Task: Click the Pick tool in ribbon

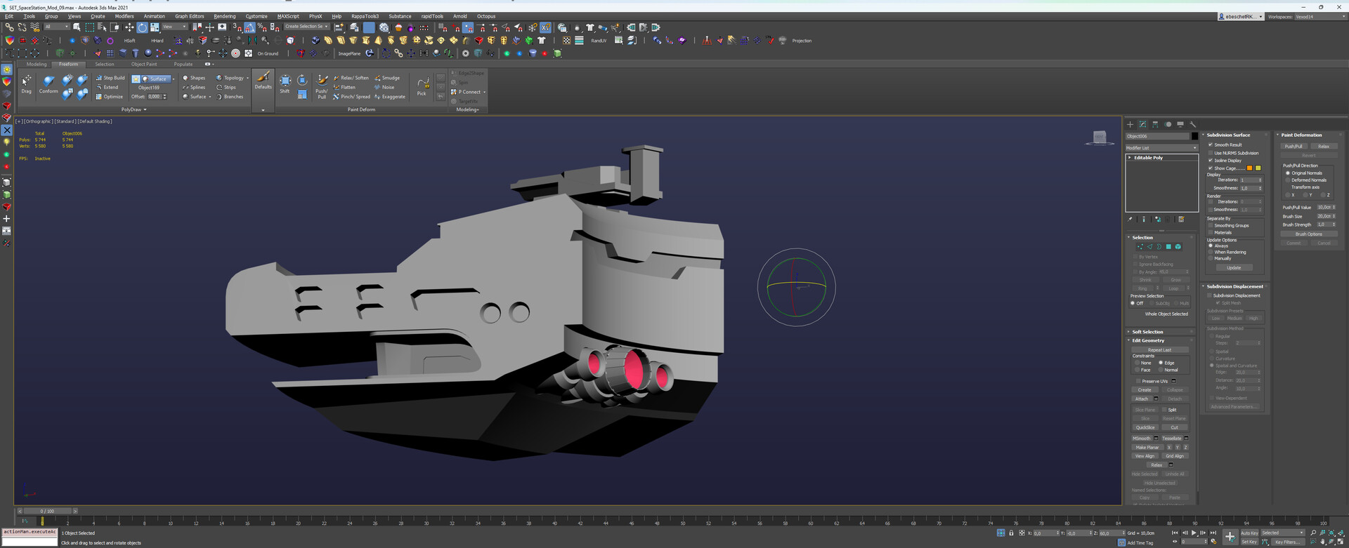Action: coord(422,86)
